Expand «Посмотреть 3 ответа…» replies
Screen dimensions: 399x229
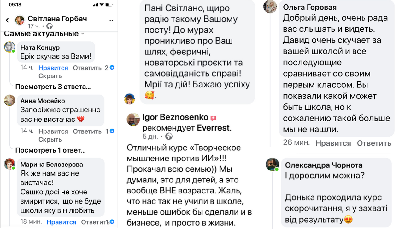tap(53, 87)
